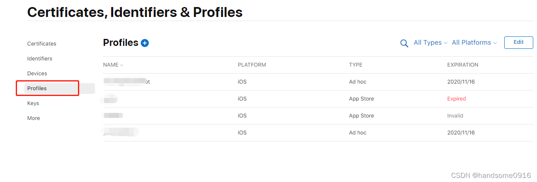Go to Devices in the sidebar
Image resolution: width=537 pixels, height=182 pixels.
[x=37, y=74]
